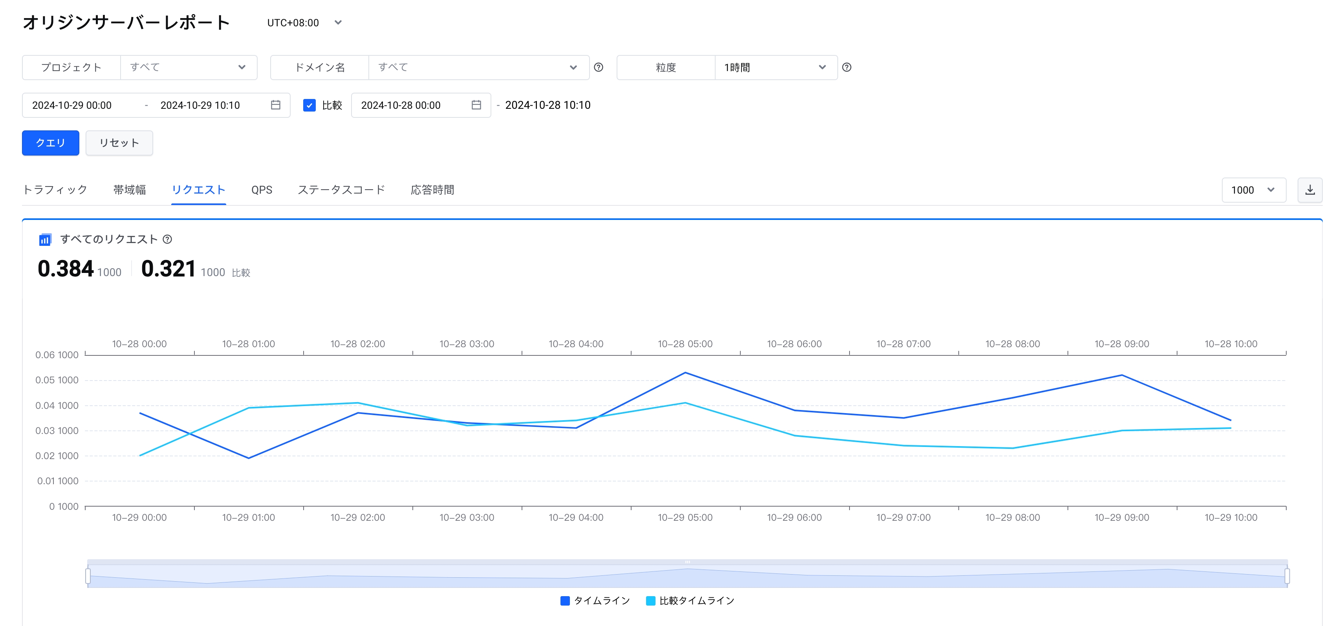Screen dimensions: 1333x626
Task: Open the ステータスコード tab
Action: (342, 190)
